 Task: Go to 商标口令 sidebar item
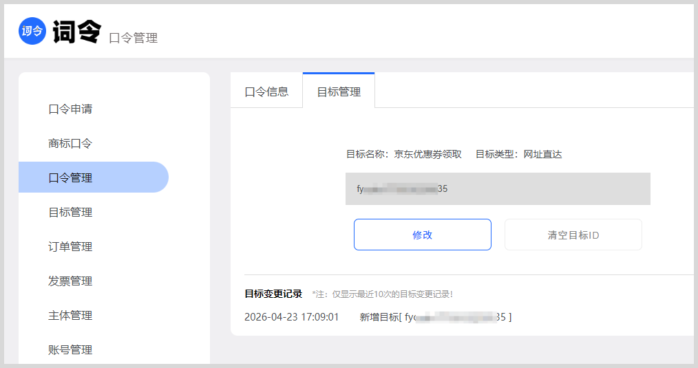point(70,143)
